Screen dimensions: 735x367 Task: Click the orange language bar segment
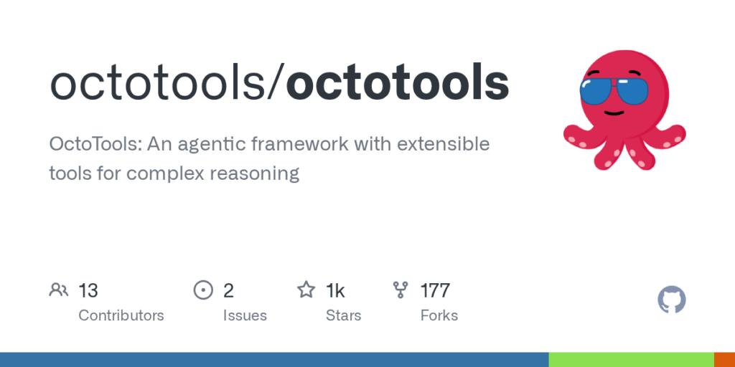click(x=725, y=360)
